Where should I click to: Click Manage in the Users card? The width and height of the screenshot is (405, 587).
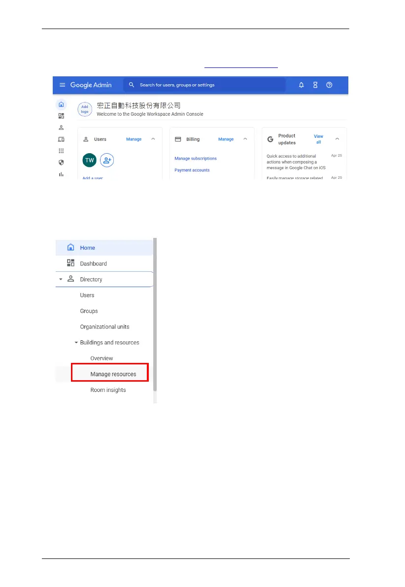(x=134, y=139)
